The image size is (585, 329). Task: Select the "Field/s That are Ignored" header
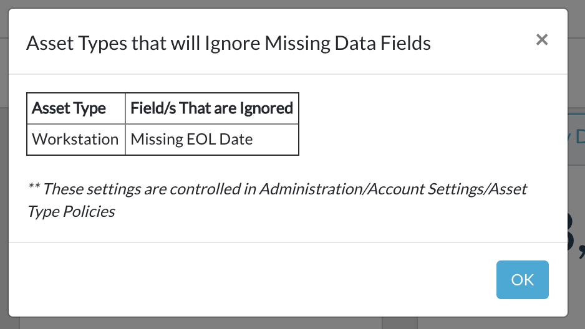tap(211, 108)
